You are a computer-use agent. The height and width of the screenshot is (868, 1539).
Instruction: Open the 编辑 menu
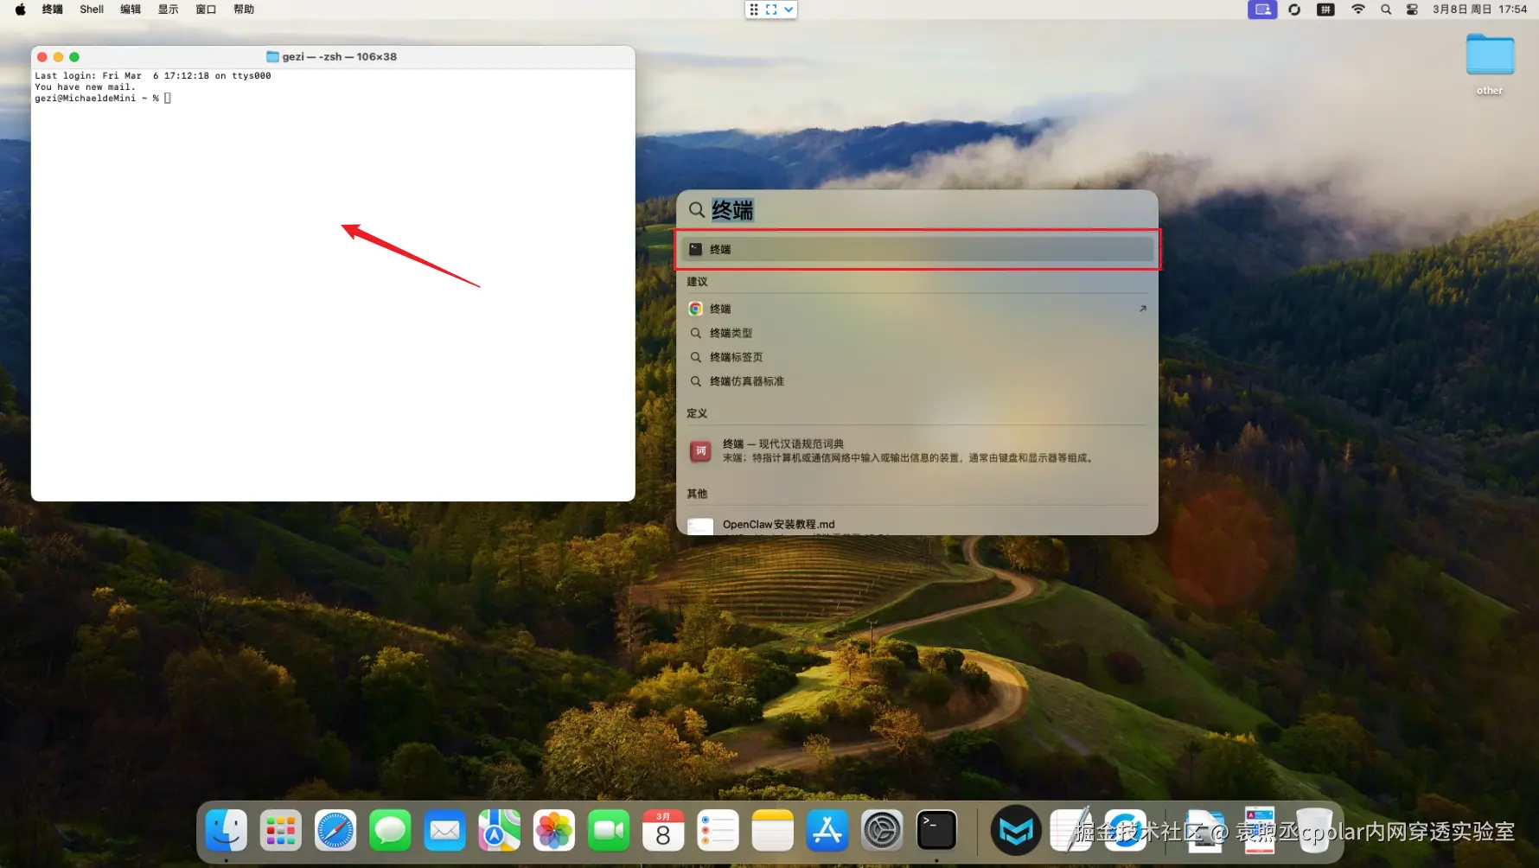[131, 10]
